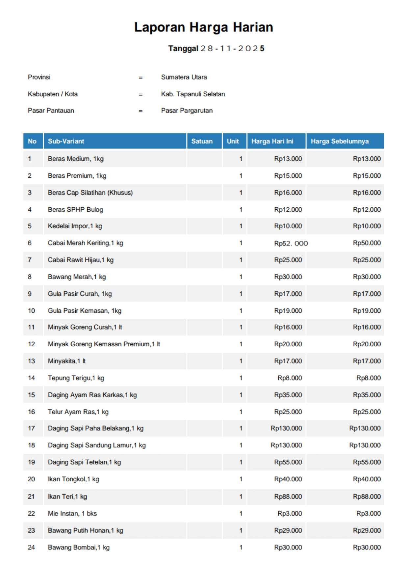The height and width of the screenshot is (576, 408).
Task: Click the Harga Sebelumnya column header
Action: (340, 141)
